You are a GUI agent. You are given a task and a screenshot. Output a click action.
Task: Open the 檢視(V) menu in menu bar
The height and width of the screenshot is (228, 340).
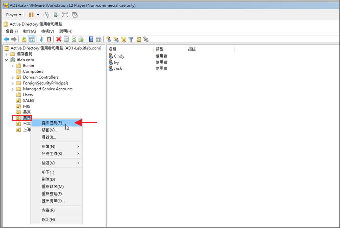click(x=47, y=31)
